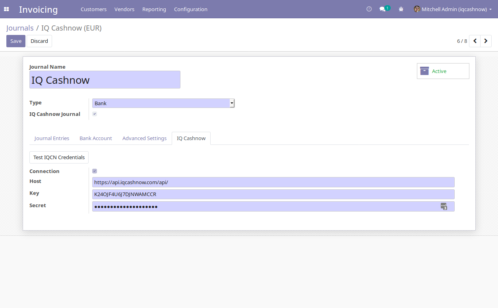Go to next record arrow
The height and width of the screenshot is (308, 498).
click(x=486, y=41)
